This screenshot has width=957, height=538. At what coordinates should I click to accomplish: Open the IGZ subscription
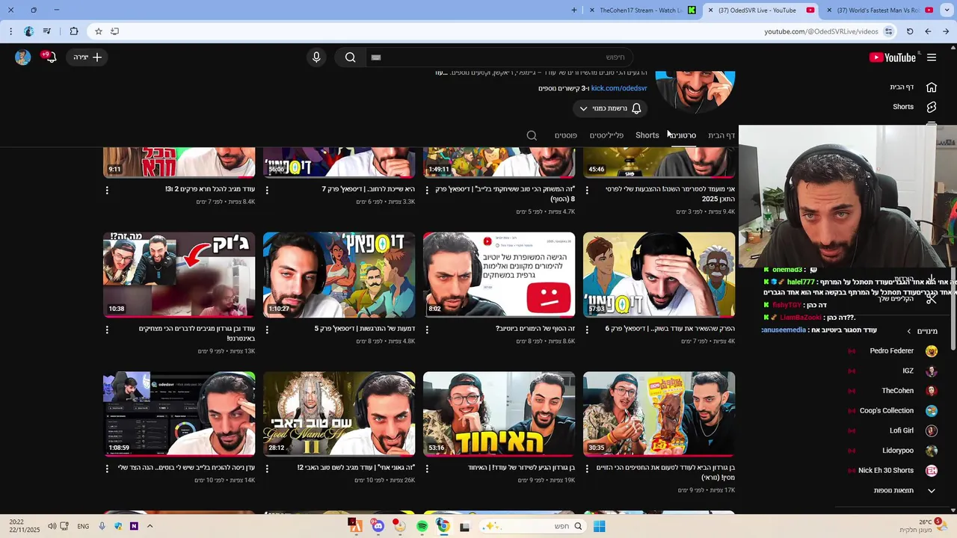point(893,371)
